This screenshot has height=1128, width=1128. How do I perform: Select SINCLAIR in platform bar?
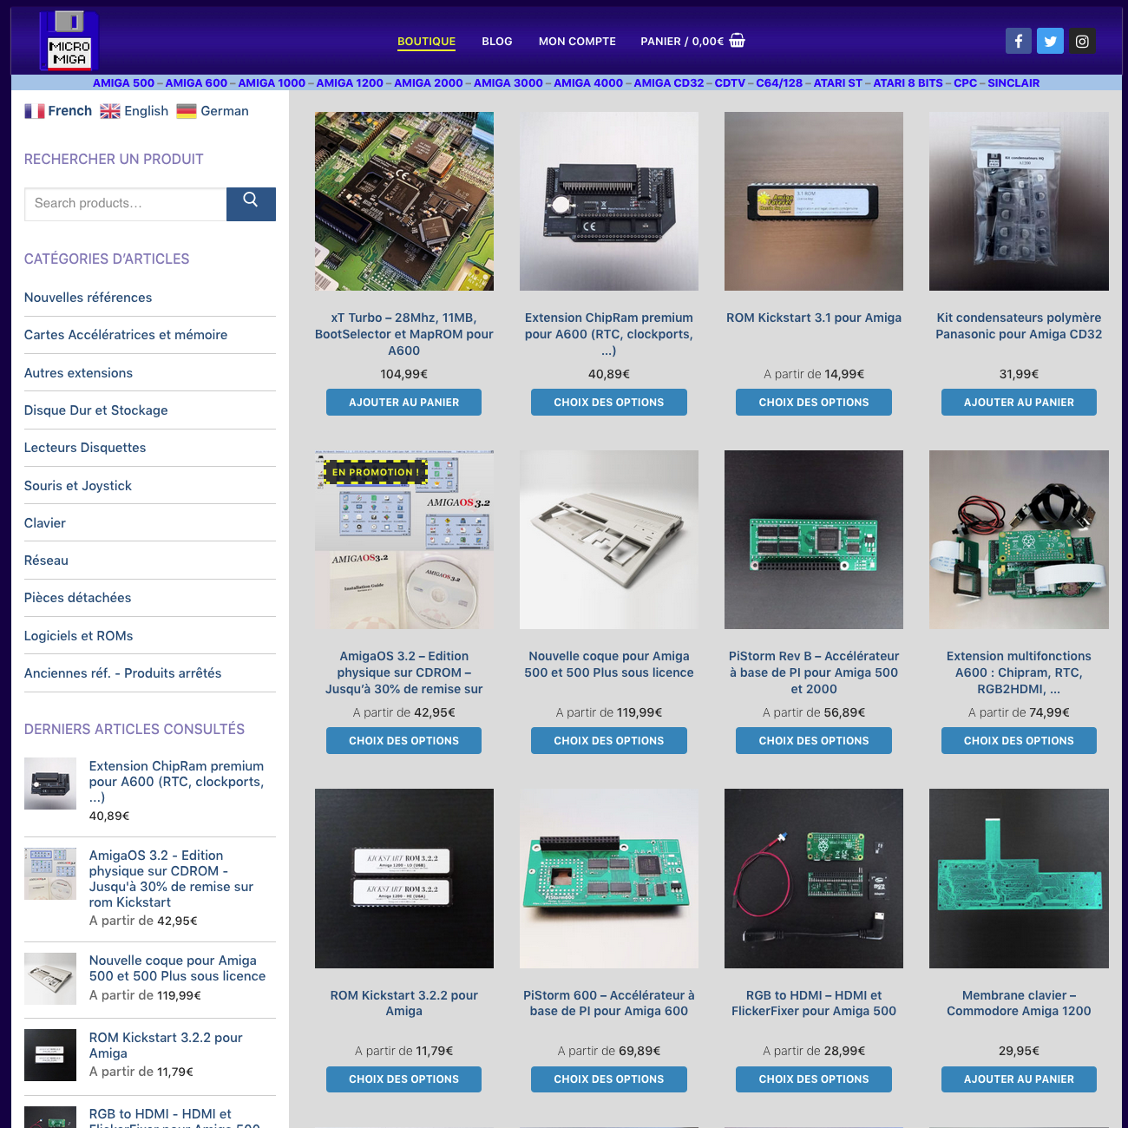[1013, 83]
